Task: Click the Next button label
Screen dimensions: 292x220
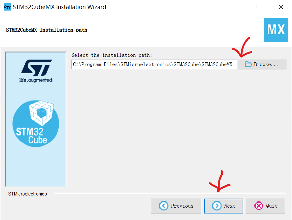Action: tap(230, 206)
